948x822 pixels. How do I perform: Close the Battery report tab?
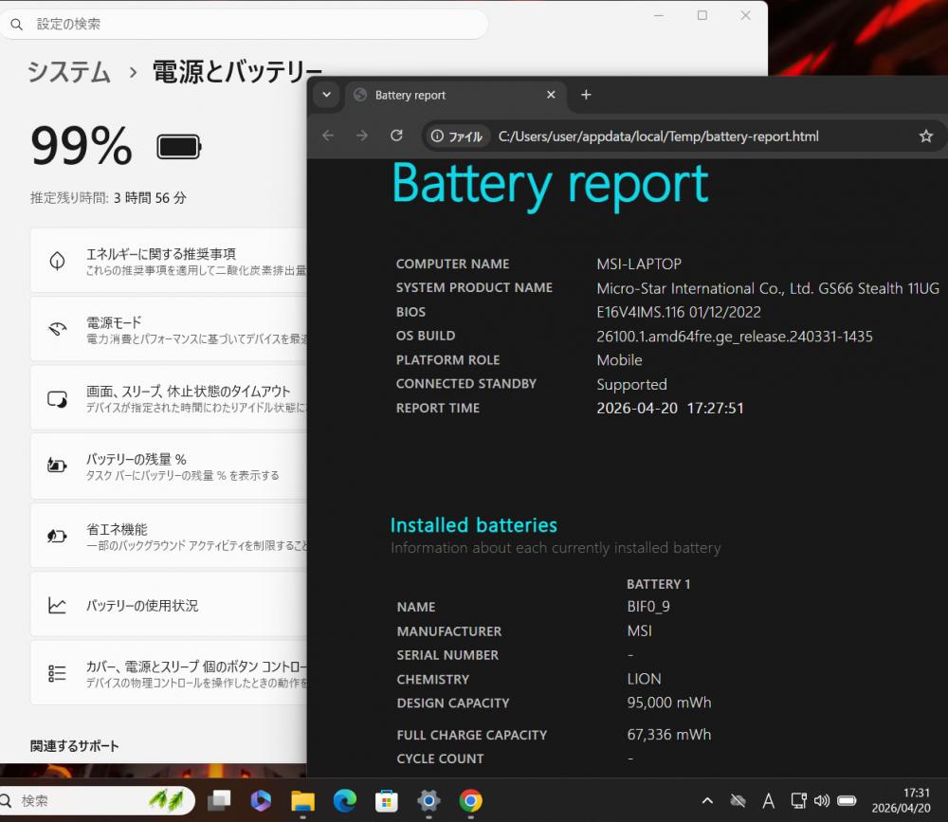551,95
